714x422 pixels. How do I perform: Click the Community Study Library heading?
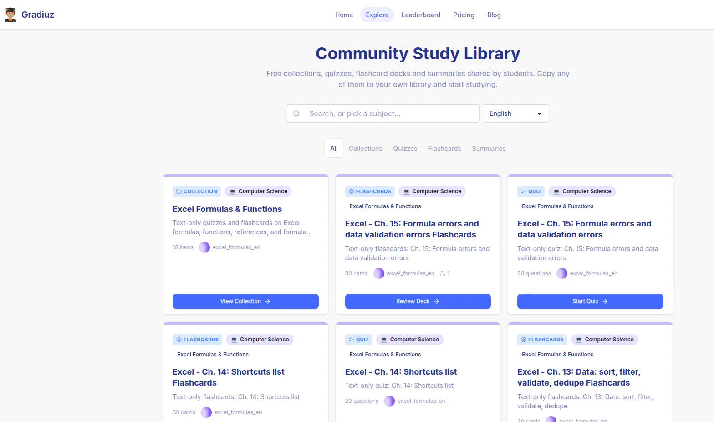pos(418,54)
